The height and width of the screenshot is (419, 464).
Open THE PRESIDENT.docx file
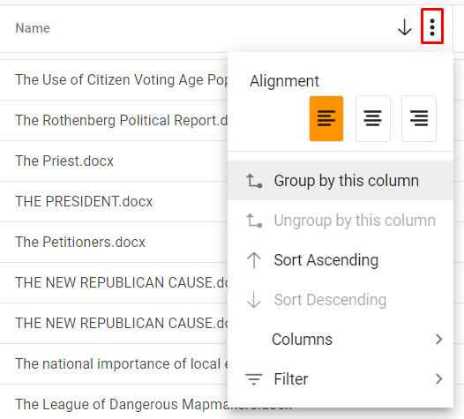pyautogui.click(x=84, y=201)
